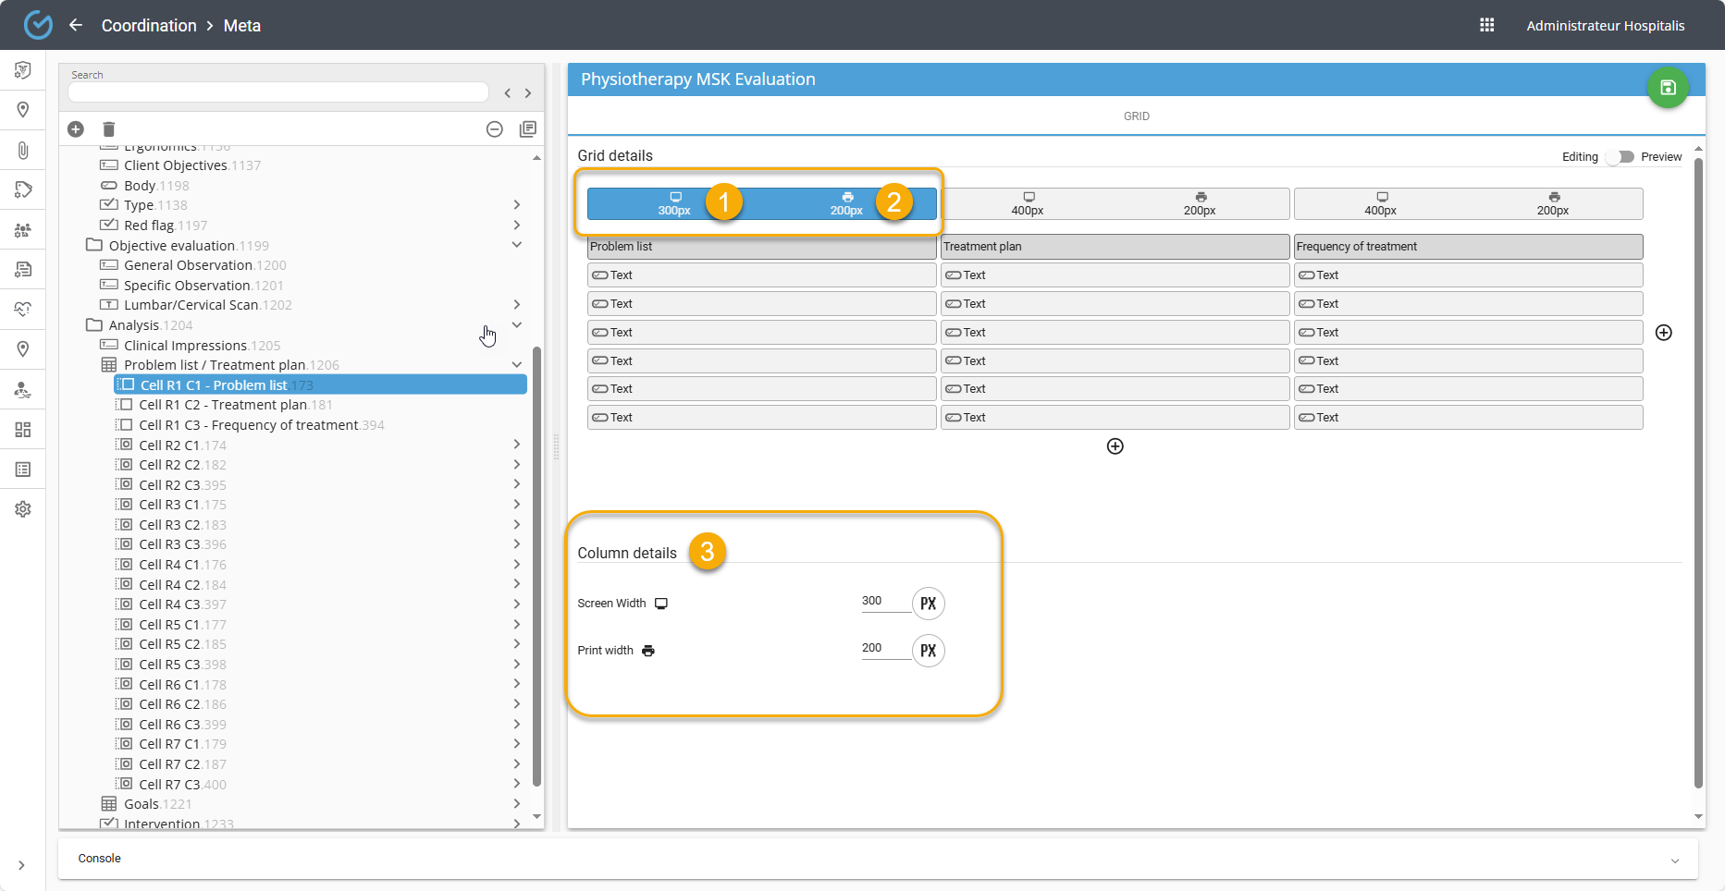Toggle PX unit for Print width
The image size is (1725, 891).
(x=928, y=651)
